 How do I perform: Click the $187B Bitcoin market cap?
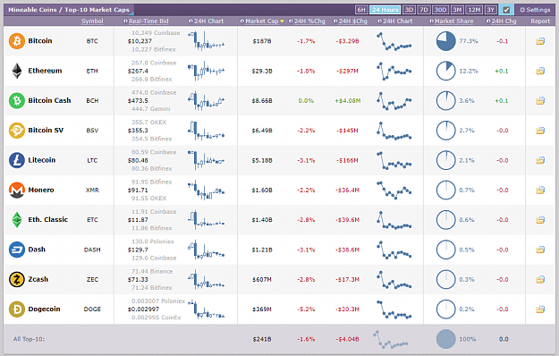point(262,41)
